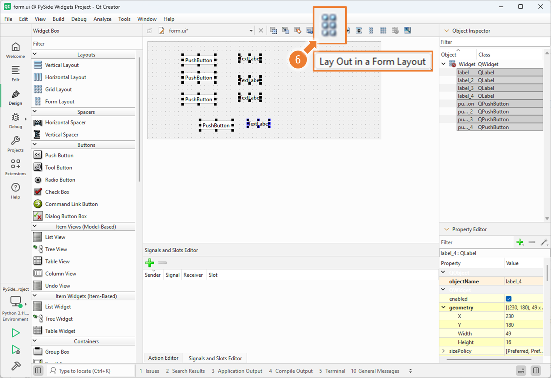Image resolution: width=551 pixels, height=378 pixels.
Task: Remove connection with gray minus in Signals editor
Action: coord(162,263)
